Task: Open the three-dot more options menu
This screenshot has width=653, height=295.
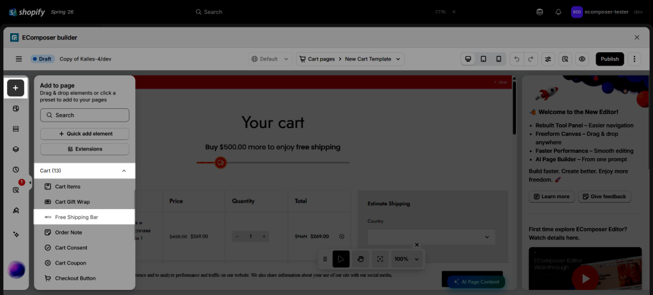Action: point(635,59)
